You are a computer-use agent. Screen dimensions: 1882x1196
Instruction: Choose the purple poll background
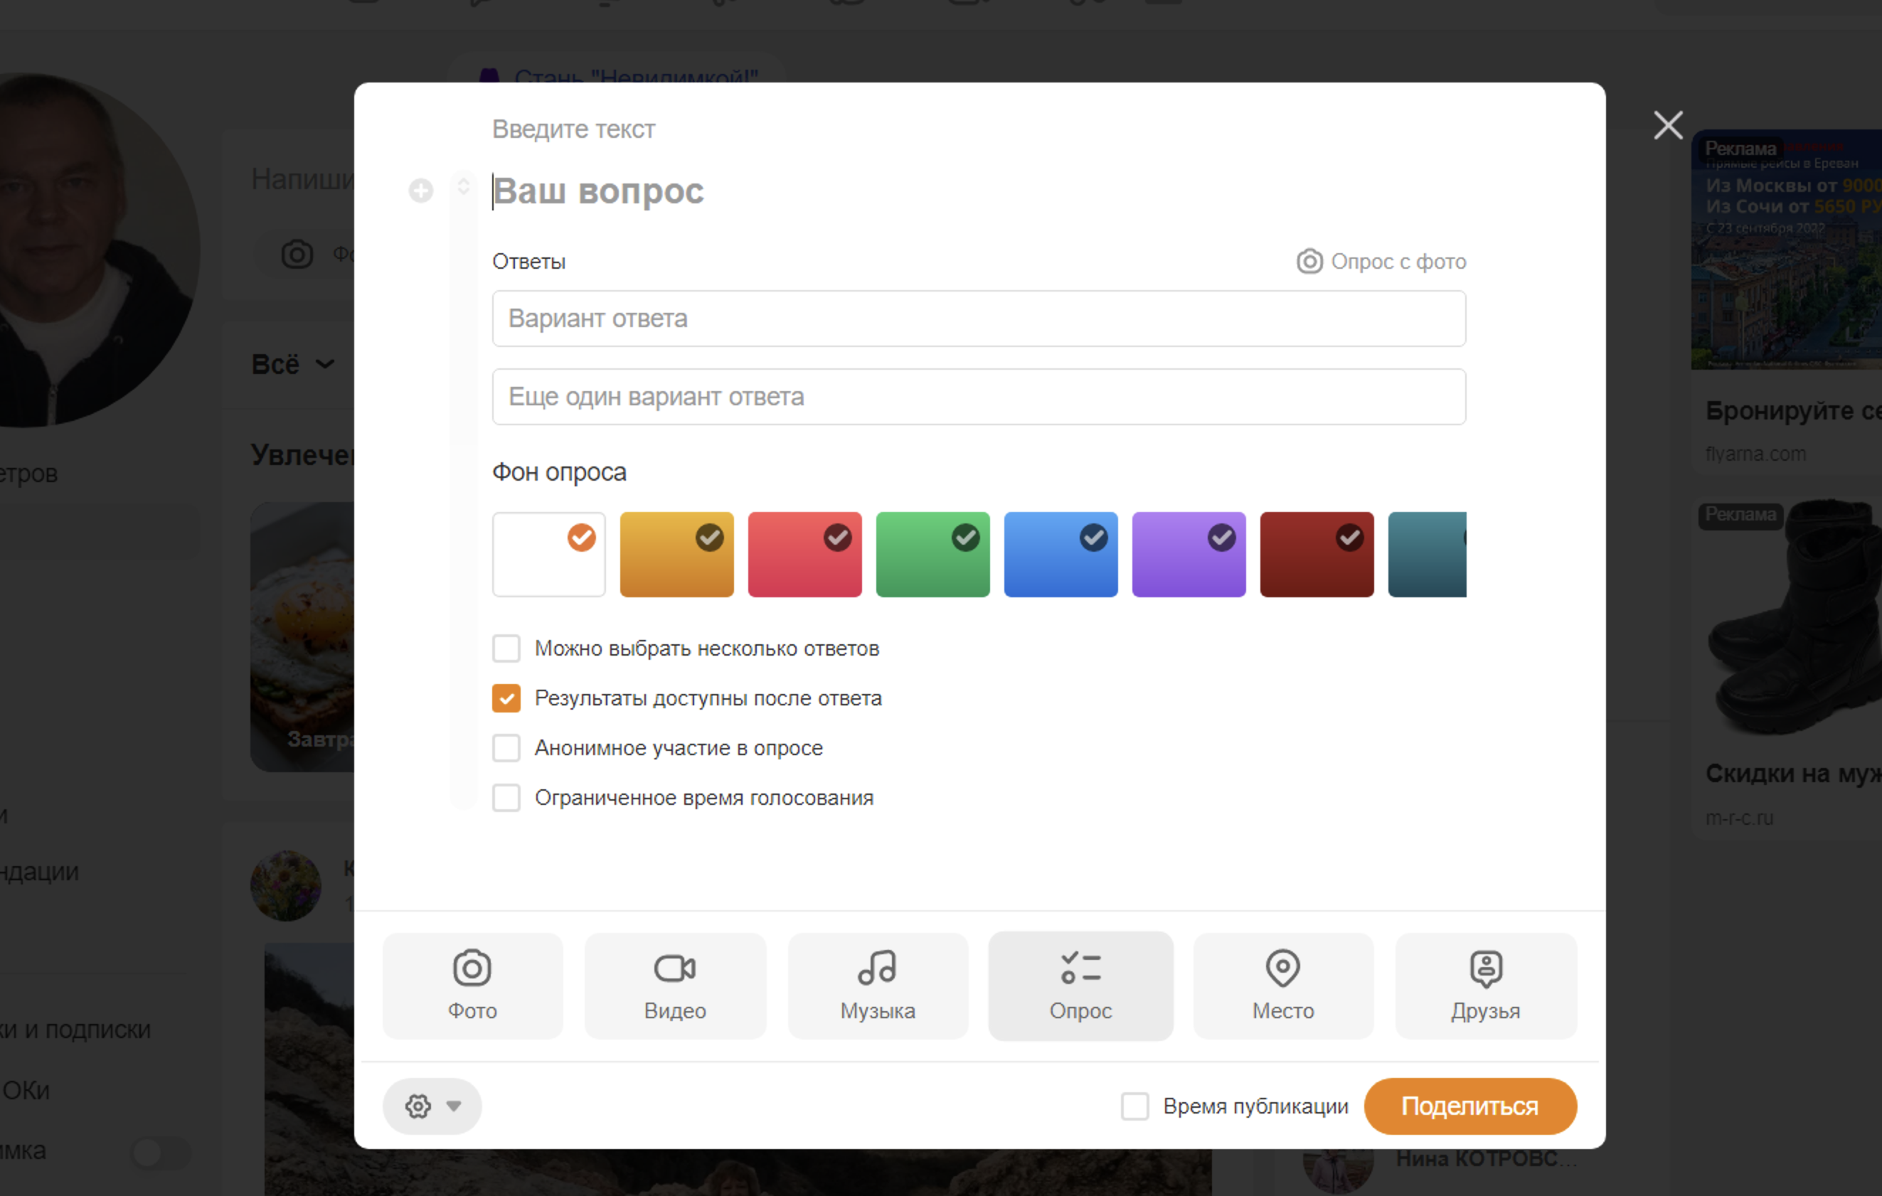click(1189, 554)
